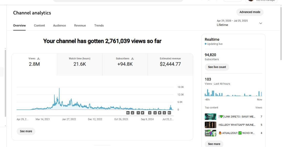This screenshot has width=282, height=147.
Task: Open the video marker labeled 7
Action: [138, 113]
